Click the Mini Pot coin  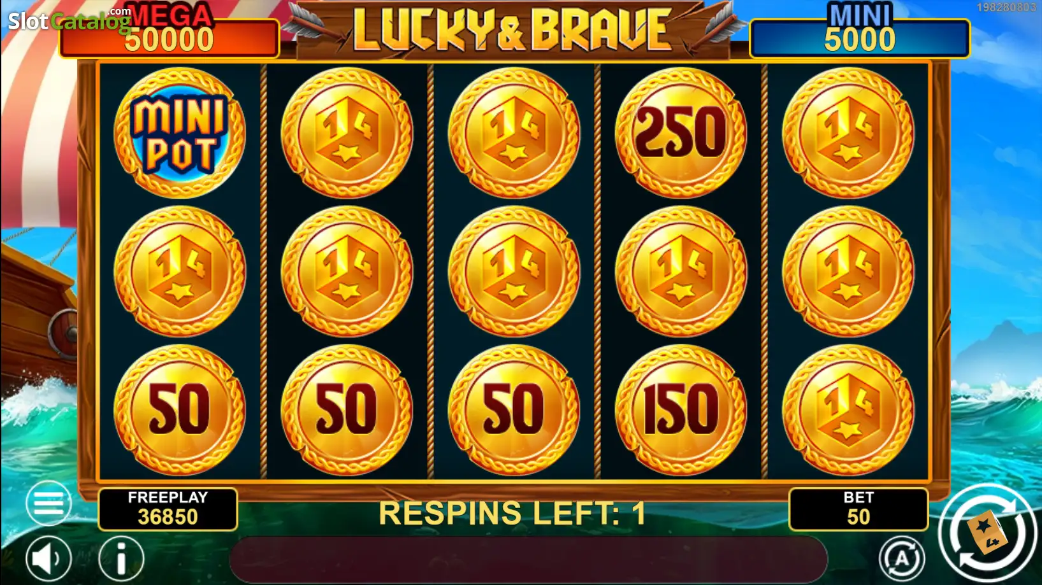click(x=180, y=133)
